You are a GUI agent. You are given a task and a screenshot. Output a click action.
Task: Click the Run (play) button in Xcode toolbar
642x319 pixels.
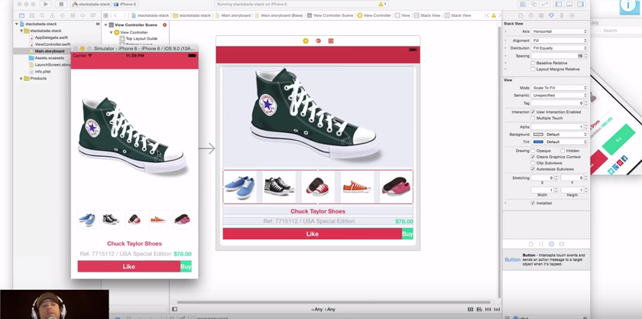tap(46, 4)
